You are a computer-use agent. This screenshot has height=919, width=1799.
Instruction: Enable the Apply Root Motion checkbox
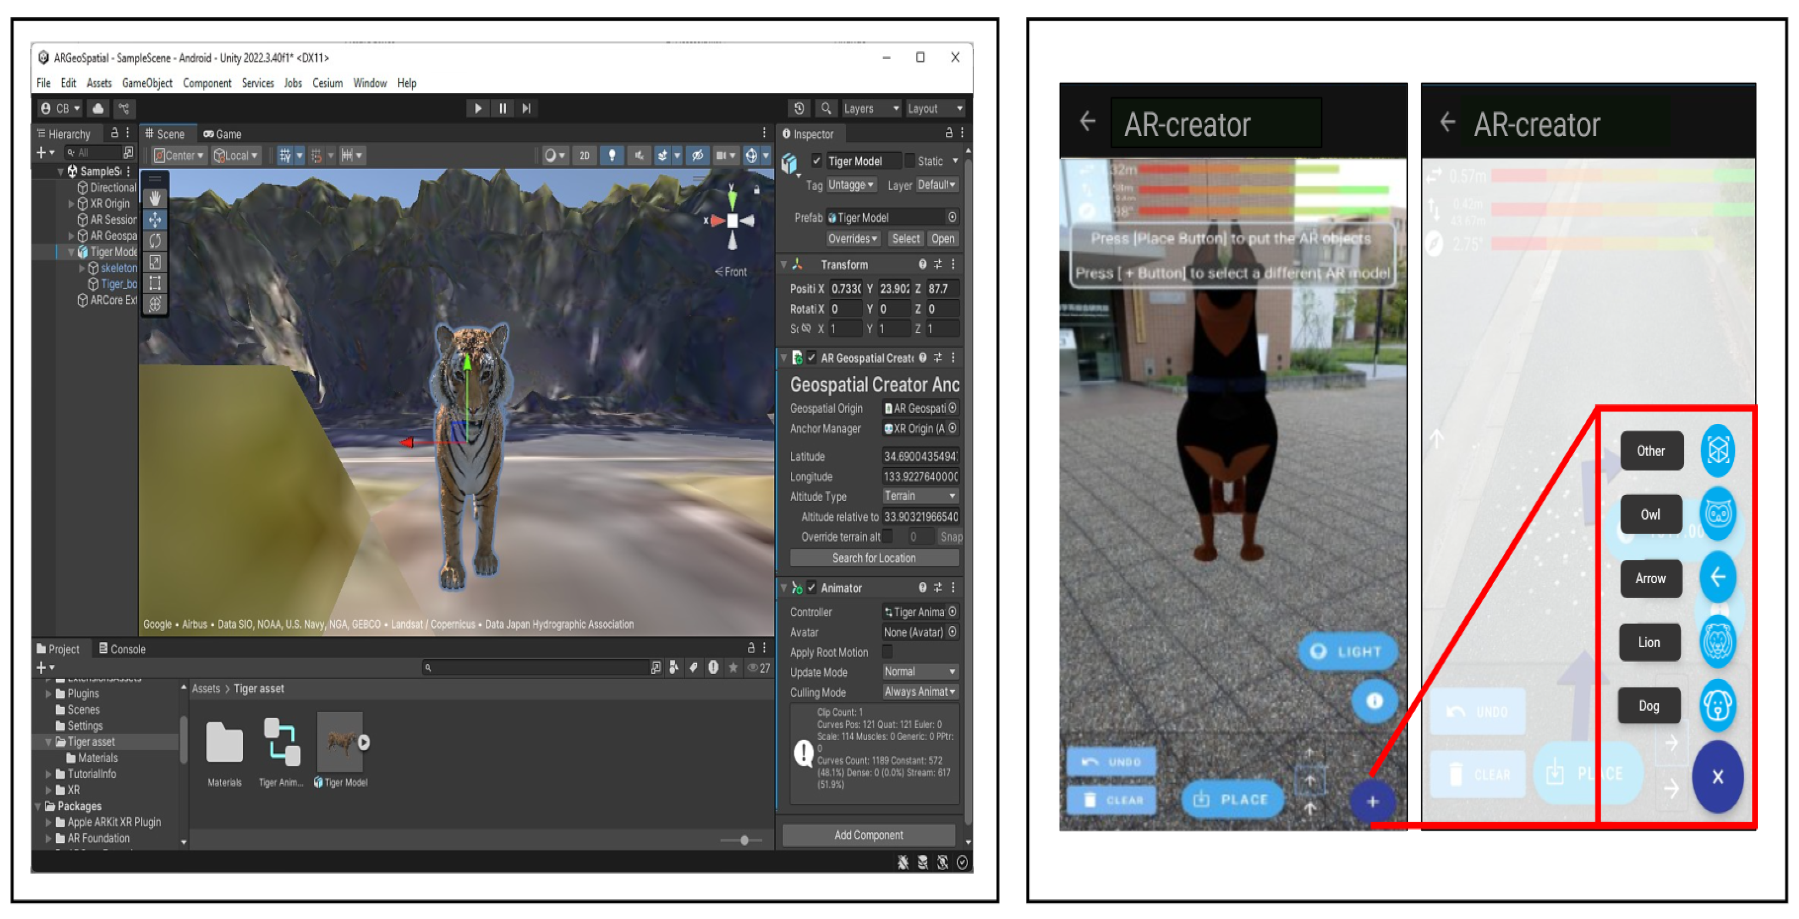click(887, 652)
